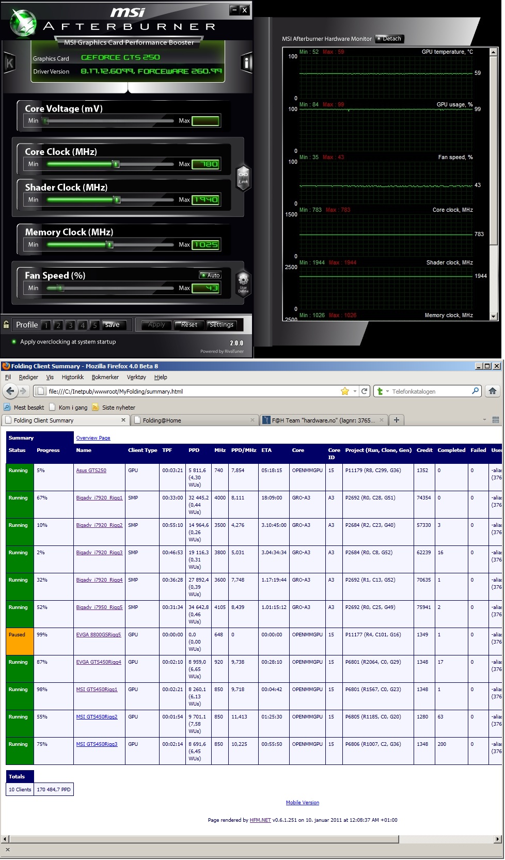Switch to F@H Team hardware.no tab
The image size is (505, 860).
tap(323, 420)
